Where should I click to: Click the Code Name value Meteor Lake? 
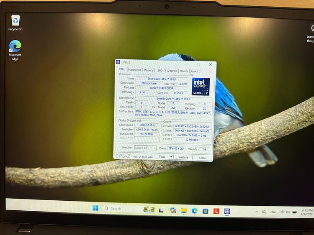[x=149, y=83]
